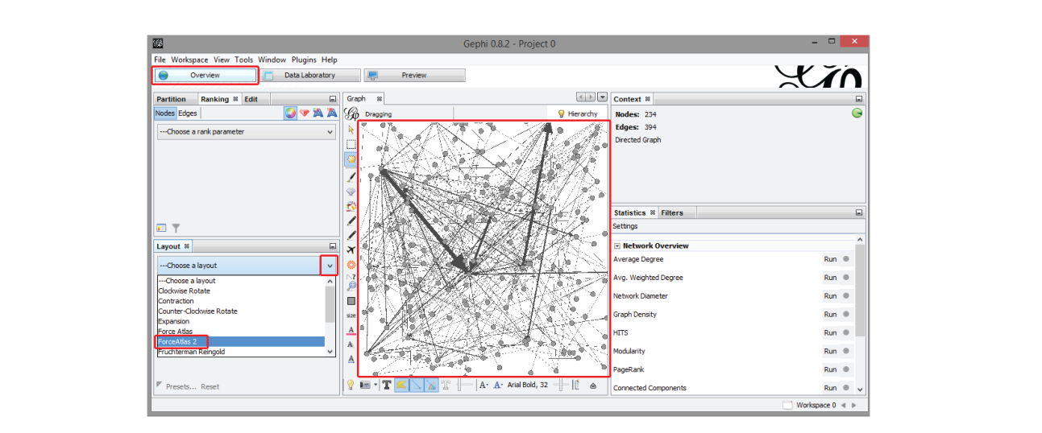Select the painter brush tool
The height and width of the screenshot is (433, 1042).
click(351, 176)
